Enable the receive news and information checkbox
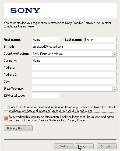 [x=6, y=109]
